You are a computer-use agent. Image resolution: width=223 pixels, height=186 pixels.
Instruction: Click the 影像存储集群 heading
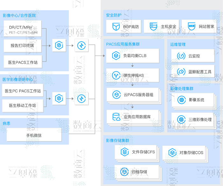point(118,141)
